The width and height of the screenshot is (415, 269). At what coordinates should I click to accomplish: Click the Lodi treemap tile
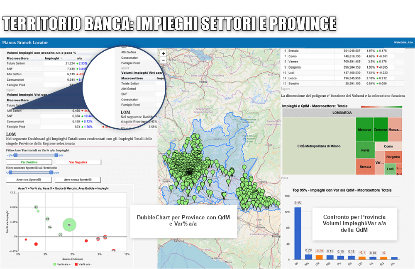390,169
